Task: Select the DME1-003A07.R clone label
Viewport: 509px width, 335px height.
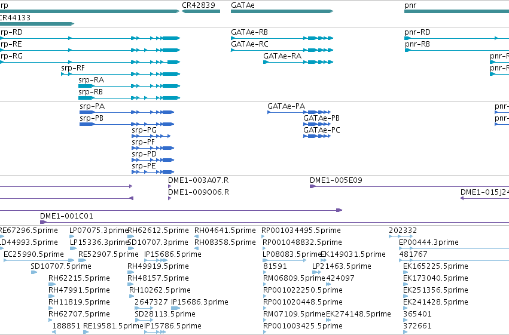Action: coord(199,180)
